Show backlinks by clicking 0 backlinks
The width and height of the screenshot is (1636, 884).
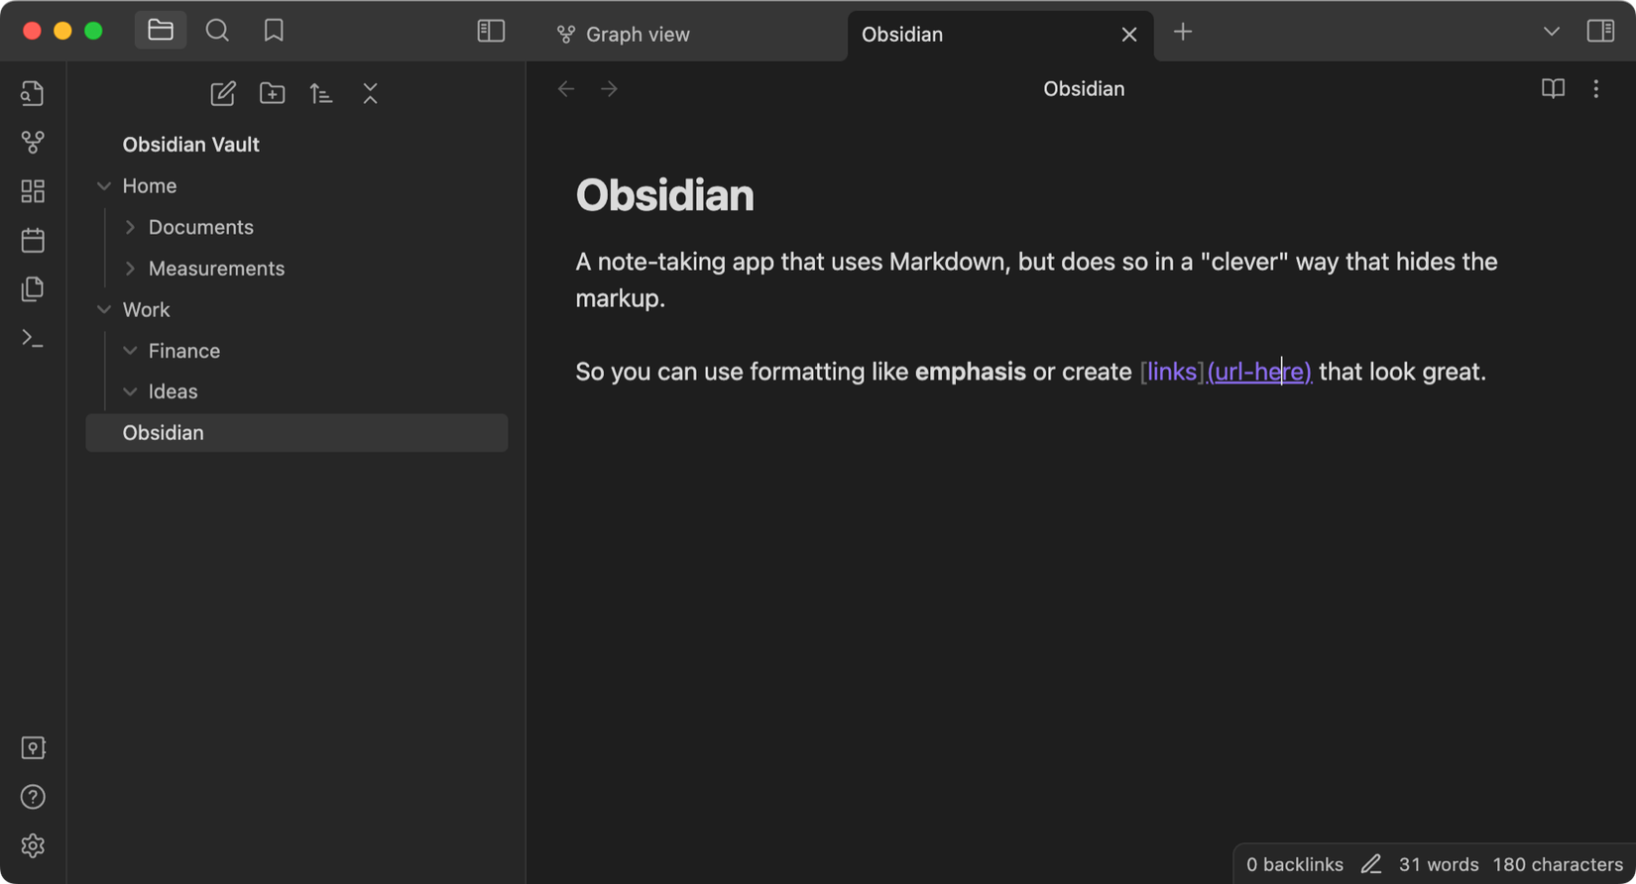click(x=1295, y=863)
